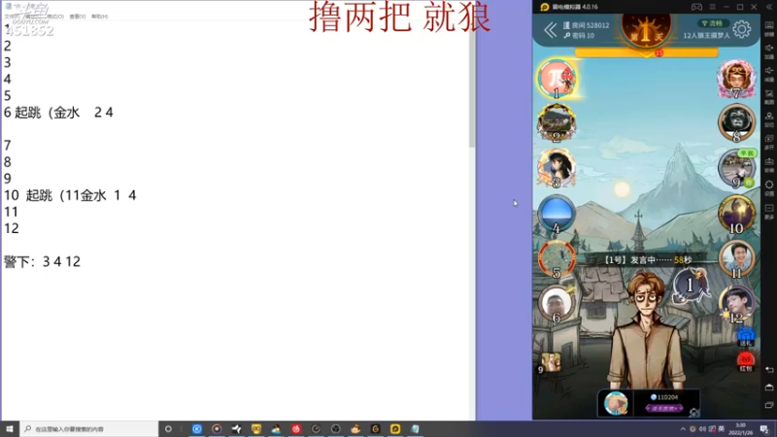Viewport: 777px width, 437px height.
Task: Open Cortana circle on taskbar
Action: pyautogui.click(x=168, y=428)
